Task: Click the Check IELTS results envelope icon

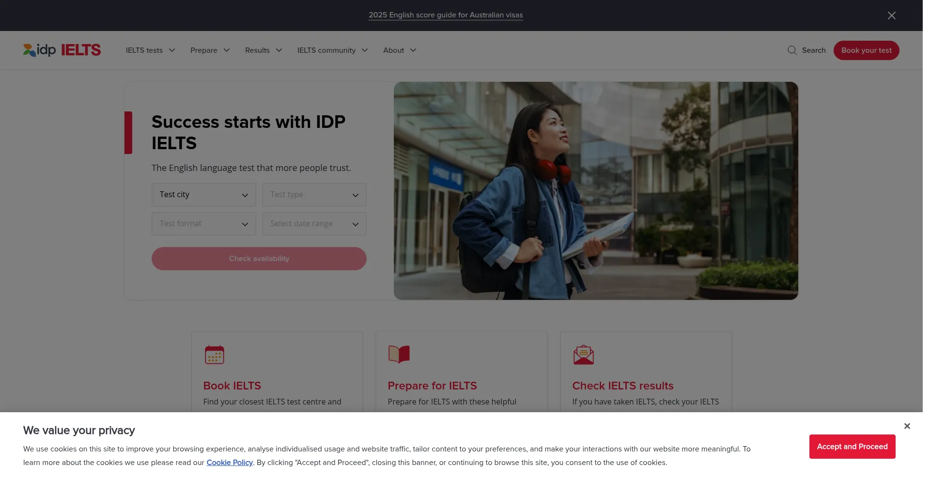Action: [583, 355]
